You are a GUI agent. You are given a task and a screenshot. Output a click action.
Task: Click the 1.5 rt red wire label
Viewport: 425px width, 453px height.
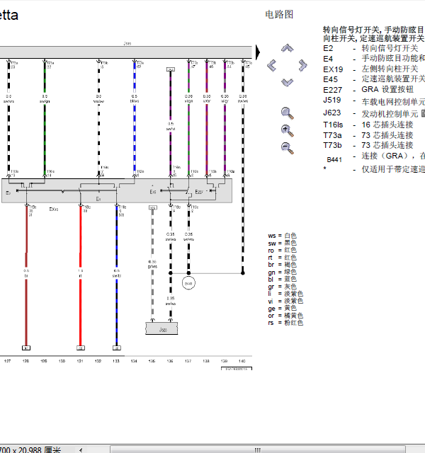80,273
